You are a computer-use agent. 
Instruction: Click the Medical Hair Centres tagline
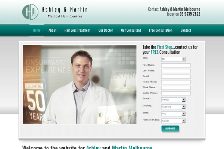pos(65,16)
